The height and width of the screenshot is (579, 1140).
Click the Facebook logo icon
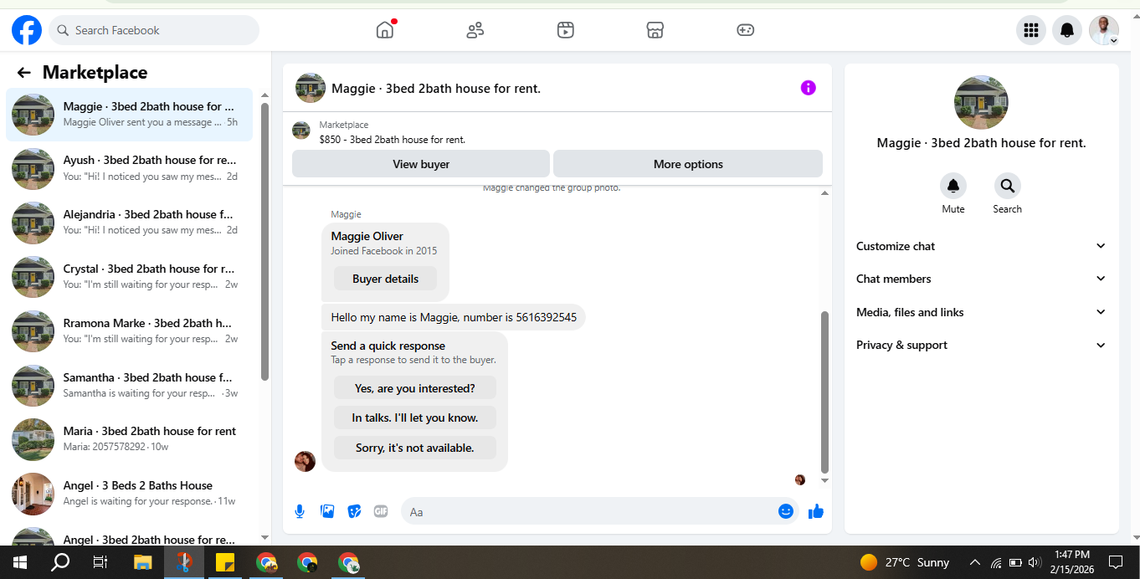click(27, 31)
